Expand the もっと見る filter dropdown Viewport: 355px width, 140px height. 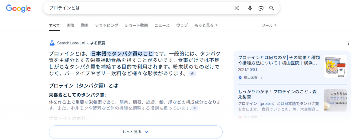pos(206,25)
